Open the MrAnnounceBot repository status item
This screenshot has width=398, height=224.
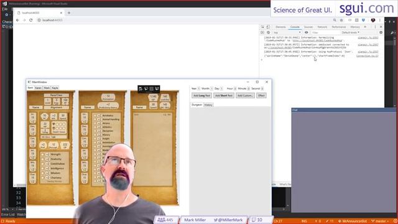pos(353,222)
